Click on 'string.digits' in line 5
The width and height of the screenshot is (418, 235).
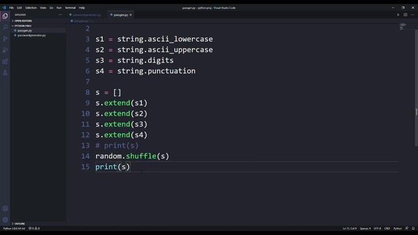coord(145,61)
